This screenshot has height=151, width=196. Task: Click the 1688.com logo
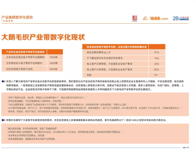click(159, 18)
